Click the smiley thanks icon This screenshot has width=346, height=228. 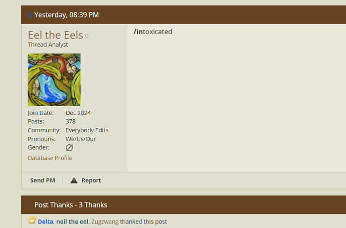32,220
